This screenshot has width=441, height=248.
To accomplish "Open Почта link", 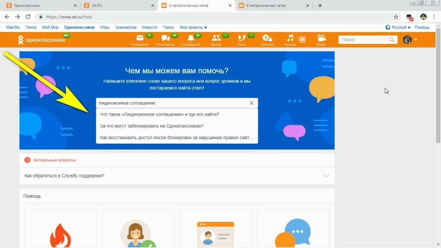I will pos(31,27).
